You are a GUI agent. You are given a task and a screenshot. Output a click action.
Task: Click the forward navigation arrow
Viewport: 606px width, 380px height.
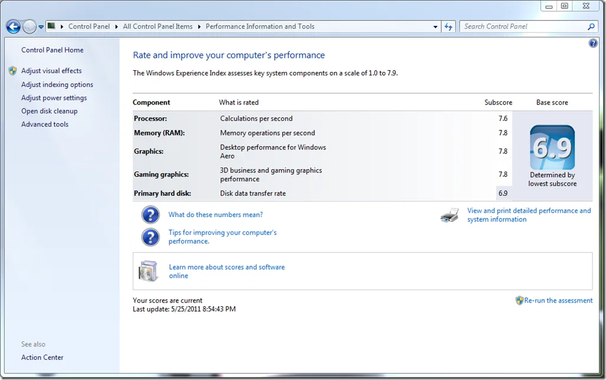point(28,27)
